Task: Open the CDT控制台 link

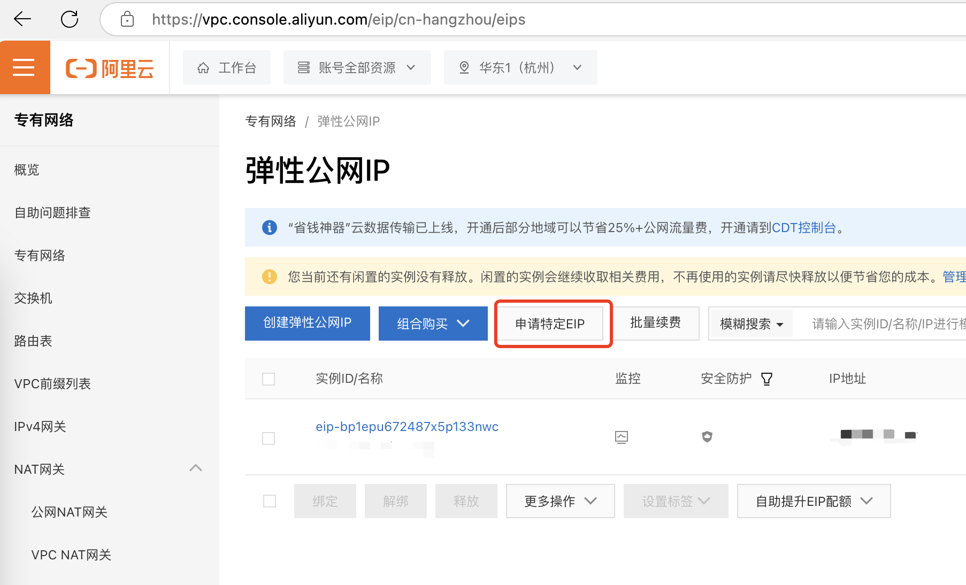Action: click(803, 228)
